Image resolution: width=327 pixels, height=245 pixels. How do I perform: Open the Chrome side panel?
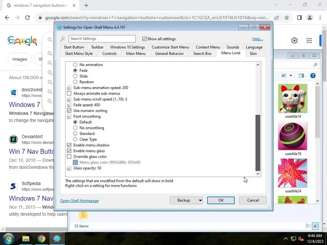coord(300,18)
